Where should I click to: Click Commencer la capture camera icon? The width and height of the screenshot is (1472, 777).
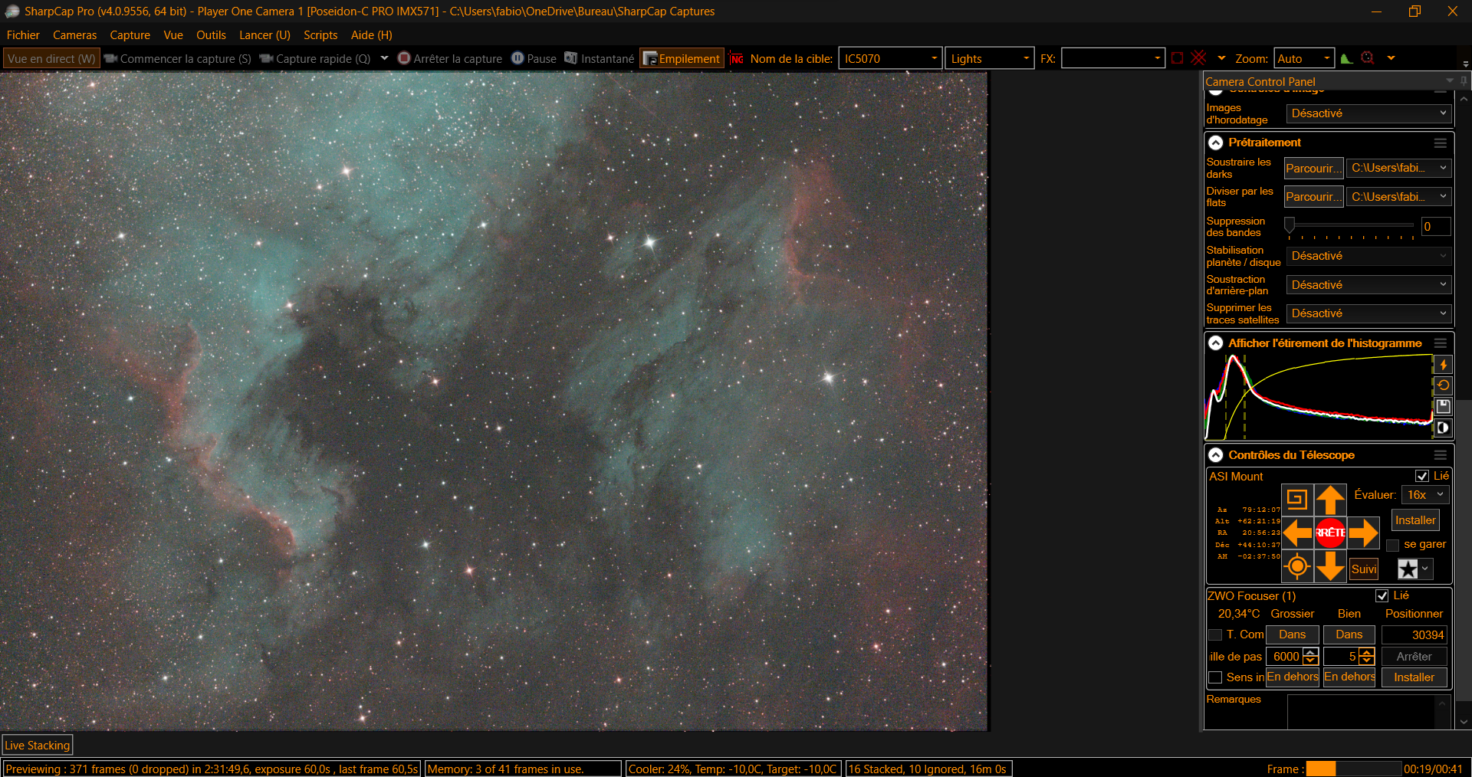tap(110, 58)
